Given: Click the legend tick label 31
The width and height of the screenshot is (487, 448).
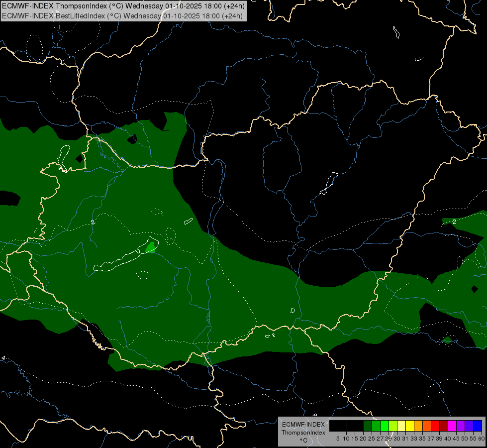Looking at the screenshot, I should pyautogui.click(x=405, y=439).
